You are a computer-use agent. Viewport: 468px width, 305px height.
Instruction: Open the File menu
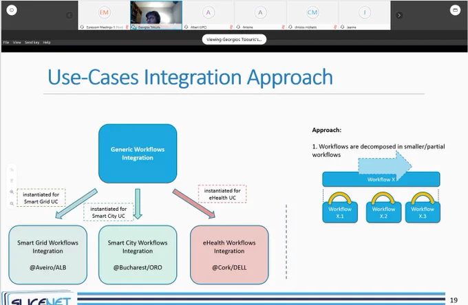pyautogui.click(x=6, y=43)
